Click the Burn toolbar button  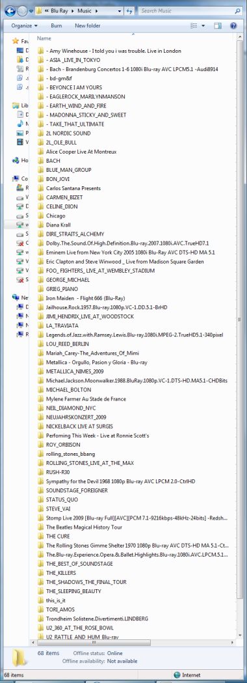point(56,25)
